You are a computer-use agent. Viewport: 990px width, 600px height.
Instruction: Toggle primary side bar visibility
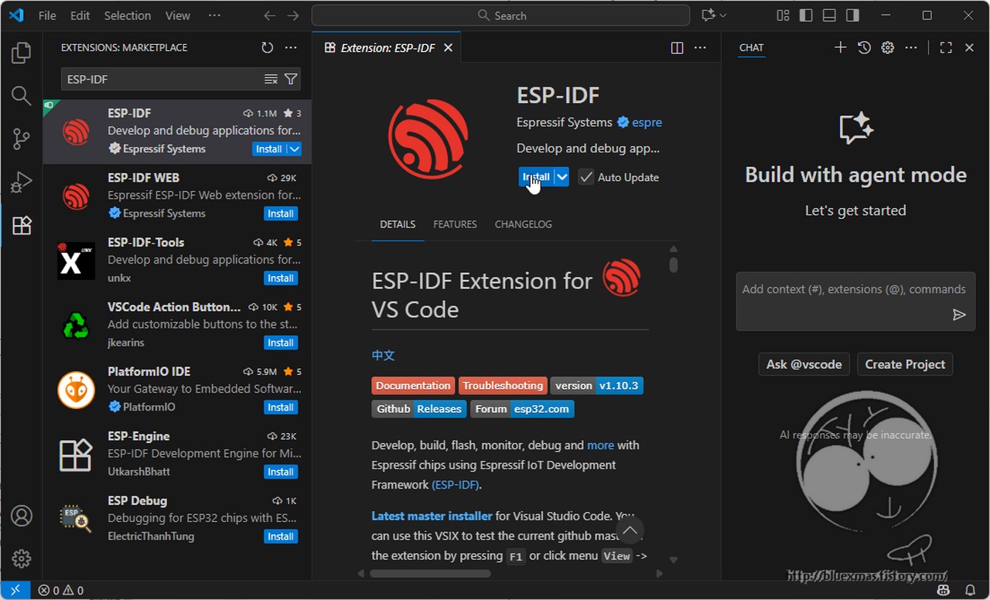[x=806, y=15]
